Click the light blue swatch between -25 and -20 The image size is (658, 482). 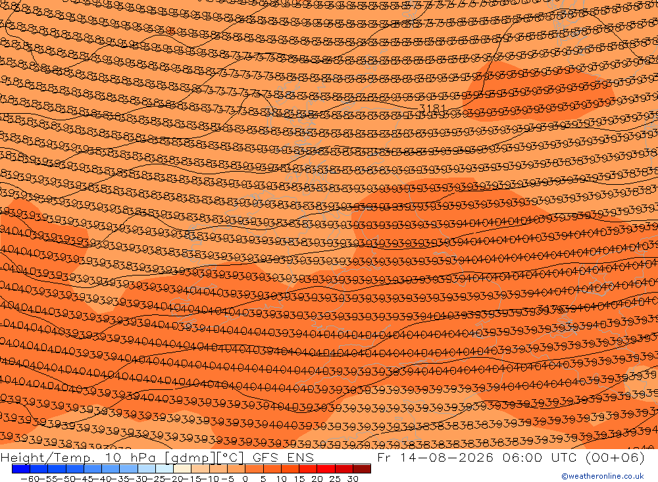click(x=164, y=469)
